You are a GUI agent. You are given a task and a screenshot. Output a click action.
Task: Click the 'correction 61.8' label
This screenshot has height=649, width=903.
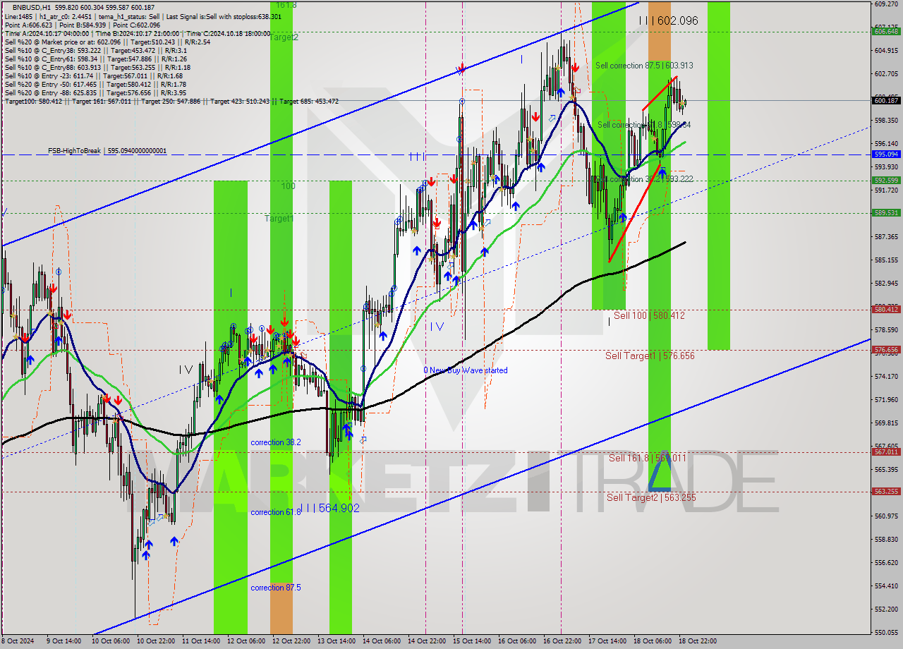275,512
